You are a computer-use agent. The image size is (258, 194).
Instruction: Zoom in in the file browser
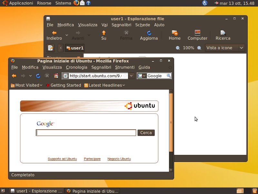[x=199, y=48]
